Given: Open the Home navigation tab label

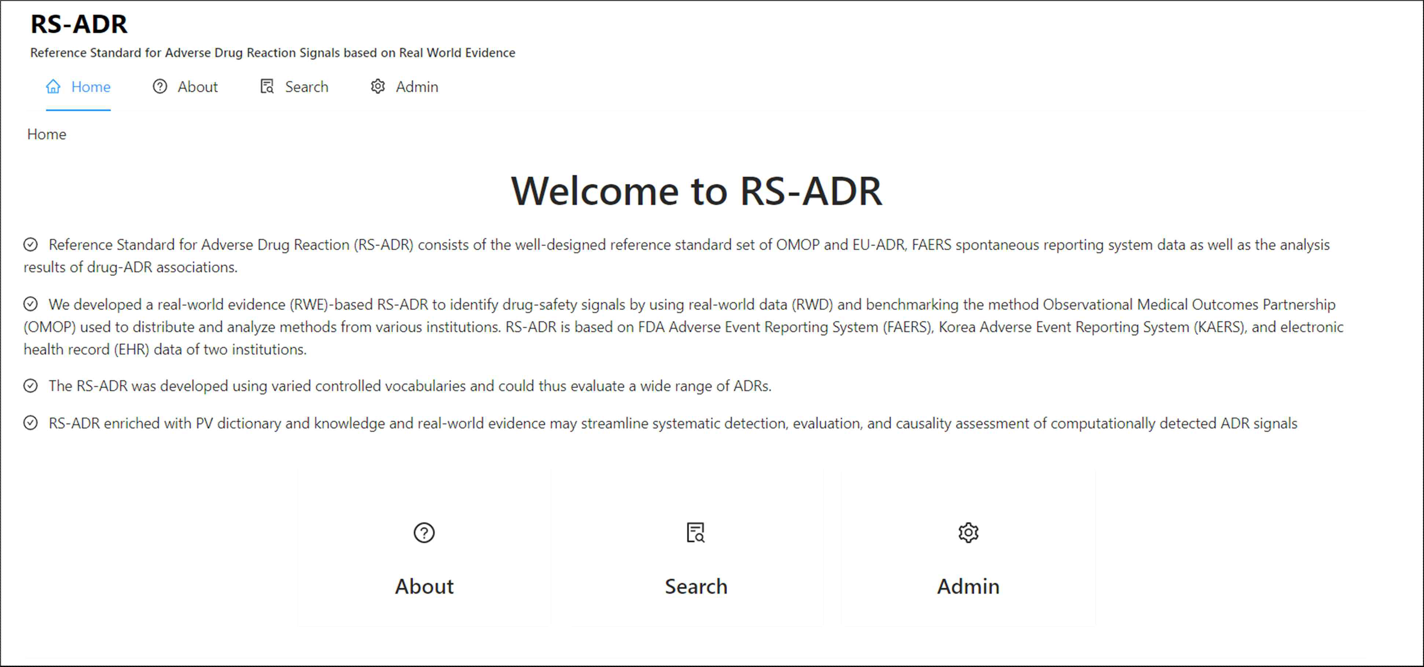Looking at the screenshot, I should (x=91, y=87).
